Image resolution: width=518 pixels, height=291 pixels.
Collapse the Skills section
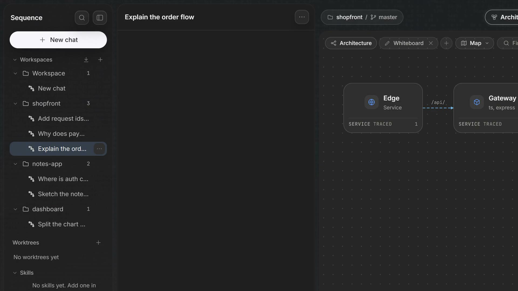click(15, 273)
